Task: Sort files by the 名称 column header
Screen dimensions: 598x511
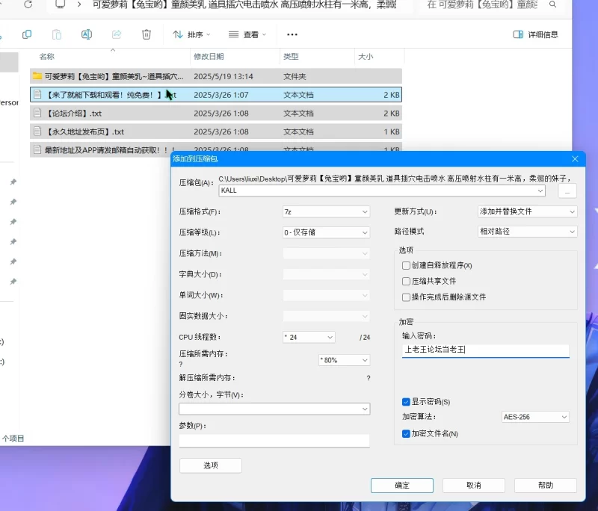Action: pos(47,56)
